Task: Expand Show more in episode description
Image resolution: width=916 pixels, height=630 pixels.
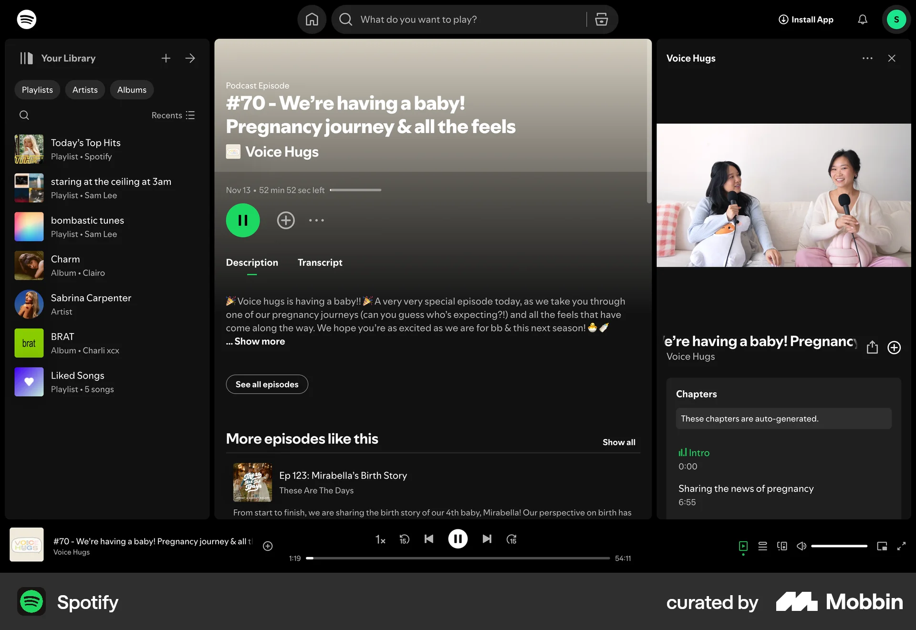Action: click(x=255, y=341)
